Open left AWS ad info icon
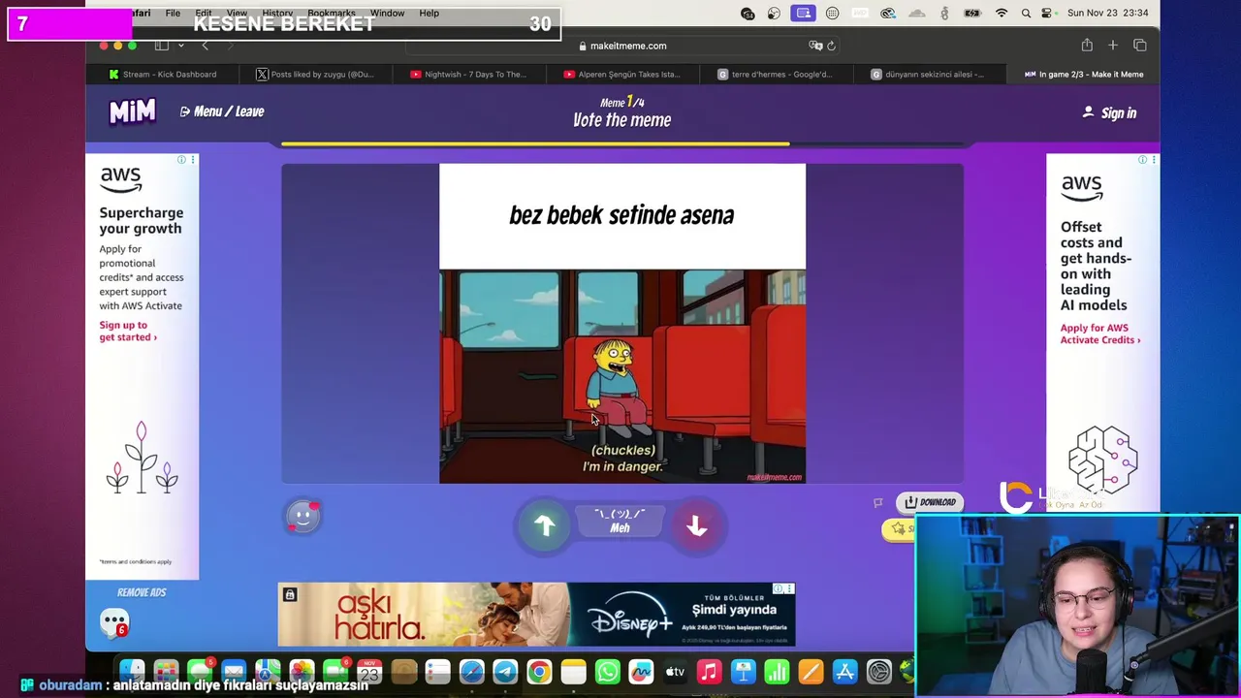Viewport: 1241px width, 698px height. [181, 160]
